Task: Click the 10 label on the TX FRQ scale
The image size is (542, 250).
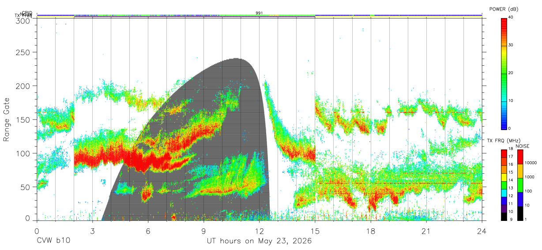Action: coord(510,212)
